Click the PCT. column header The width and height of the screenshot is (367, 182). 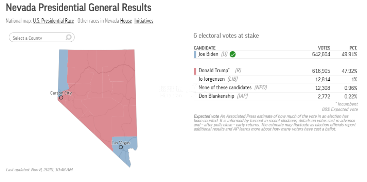[353, 48]
